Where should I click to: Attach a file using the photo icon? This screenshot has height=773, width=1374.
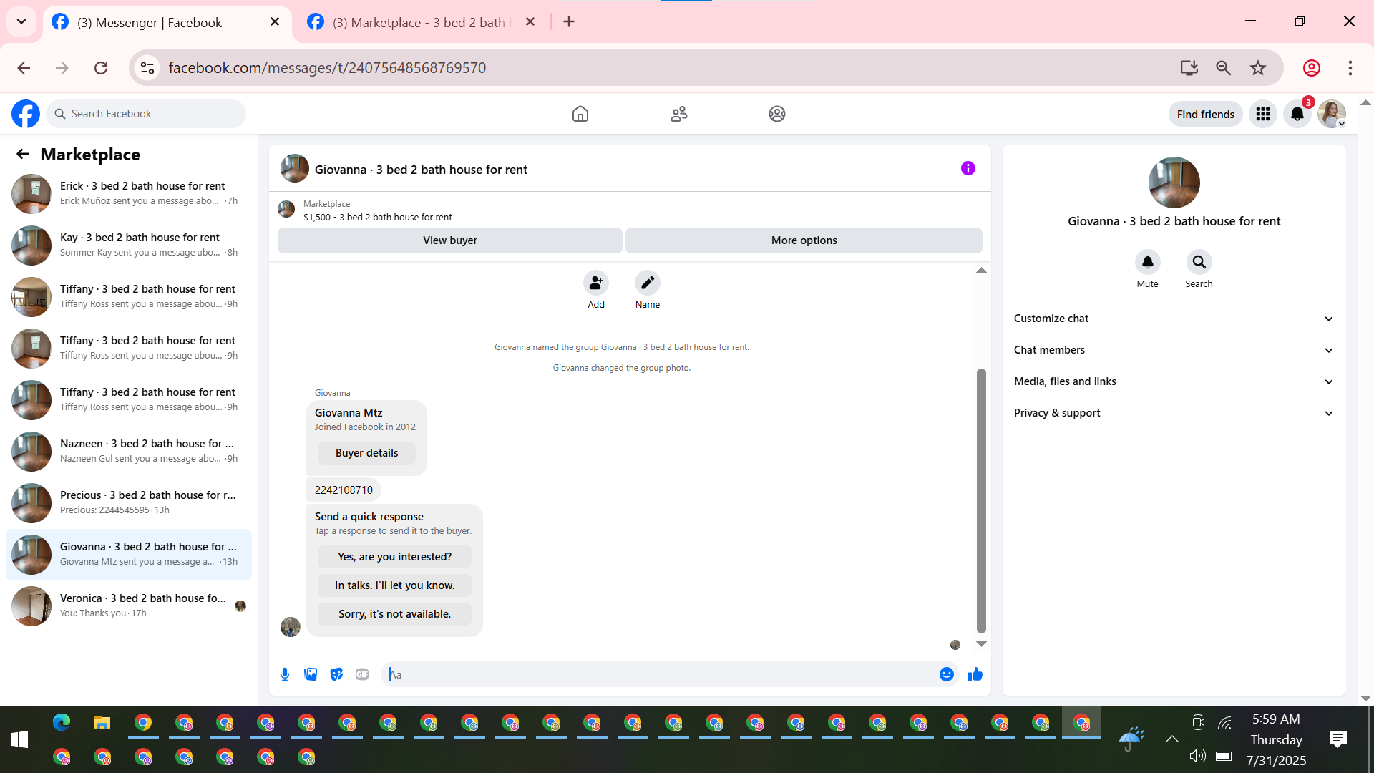(x=311, y=674)
